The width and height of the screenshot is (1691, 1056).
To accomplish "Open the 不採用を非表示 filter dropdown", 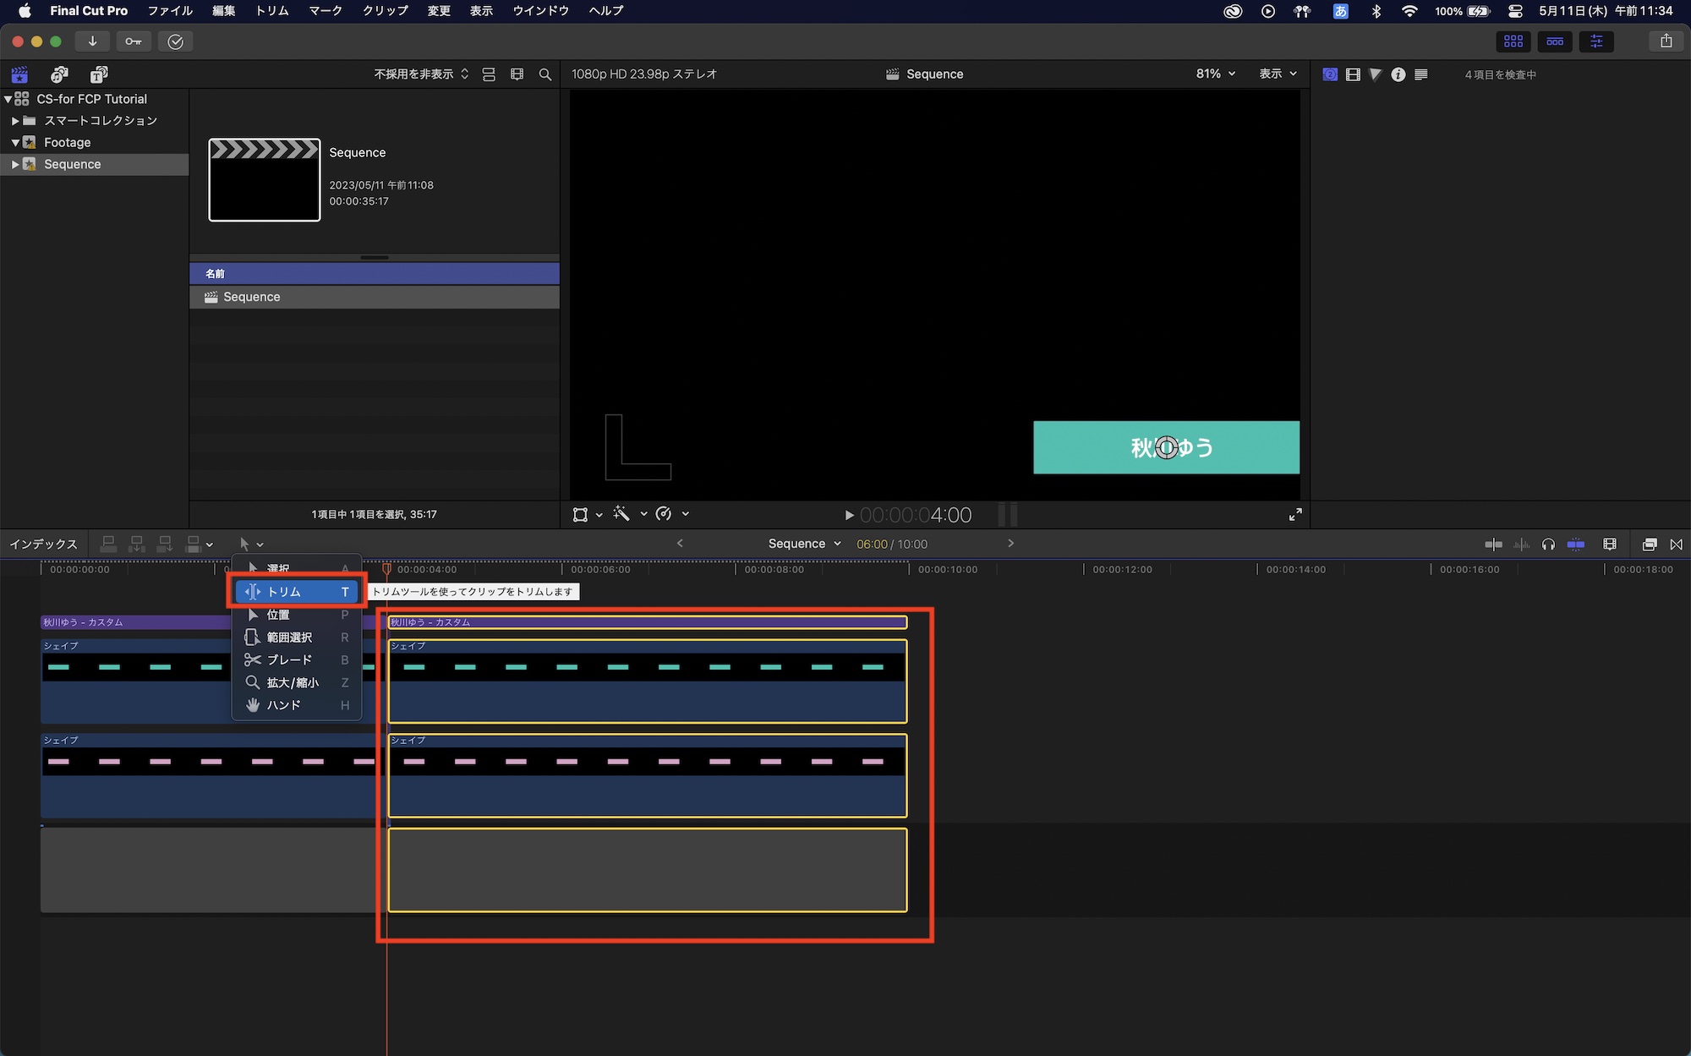I will (421, 74).
